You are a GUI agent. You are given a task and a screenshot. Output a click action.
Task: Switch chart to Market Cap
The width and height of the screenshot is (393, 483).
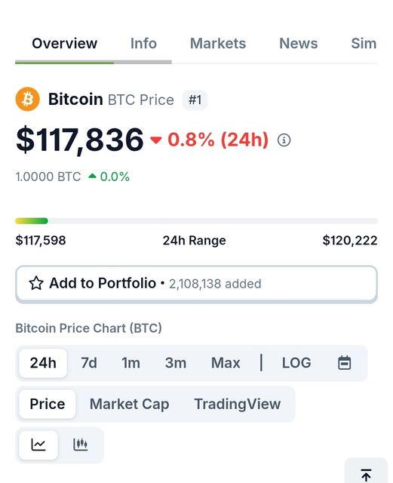(129, 404)
